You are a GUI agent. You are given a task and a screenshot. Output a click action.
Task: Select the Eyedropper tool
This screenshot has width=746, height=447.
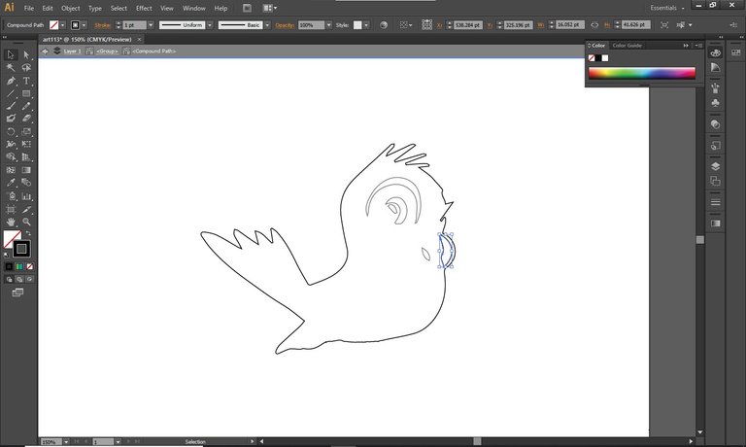click(11, 183)
